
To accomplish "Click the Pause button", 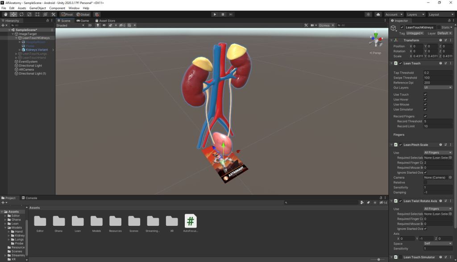I will coord(223,14).
